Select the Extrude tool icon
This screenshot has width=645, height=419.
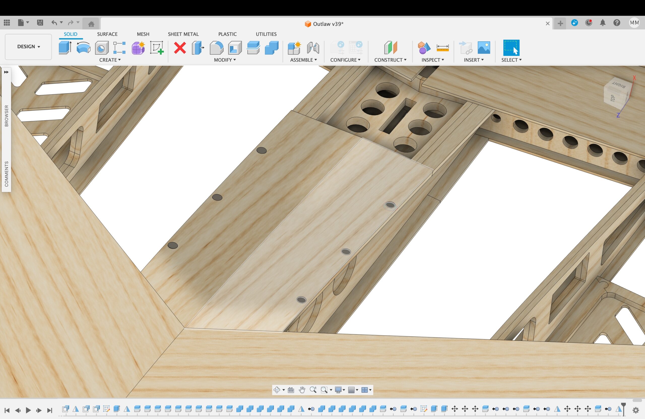pos(65,48)
